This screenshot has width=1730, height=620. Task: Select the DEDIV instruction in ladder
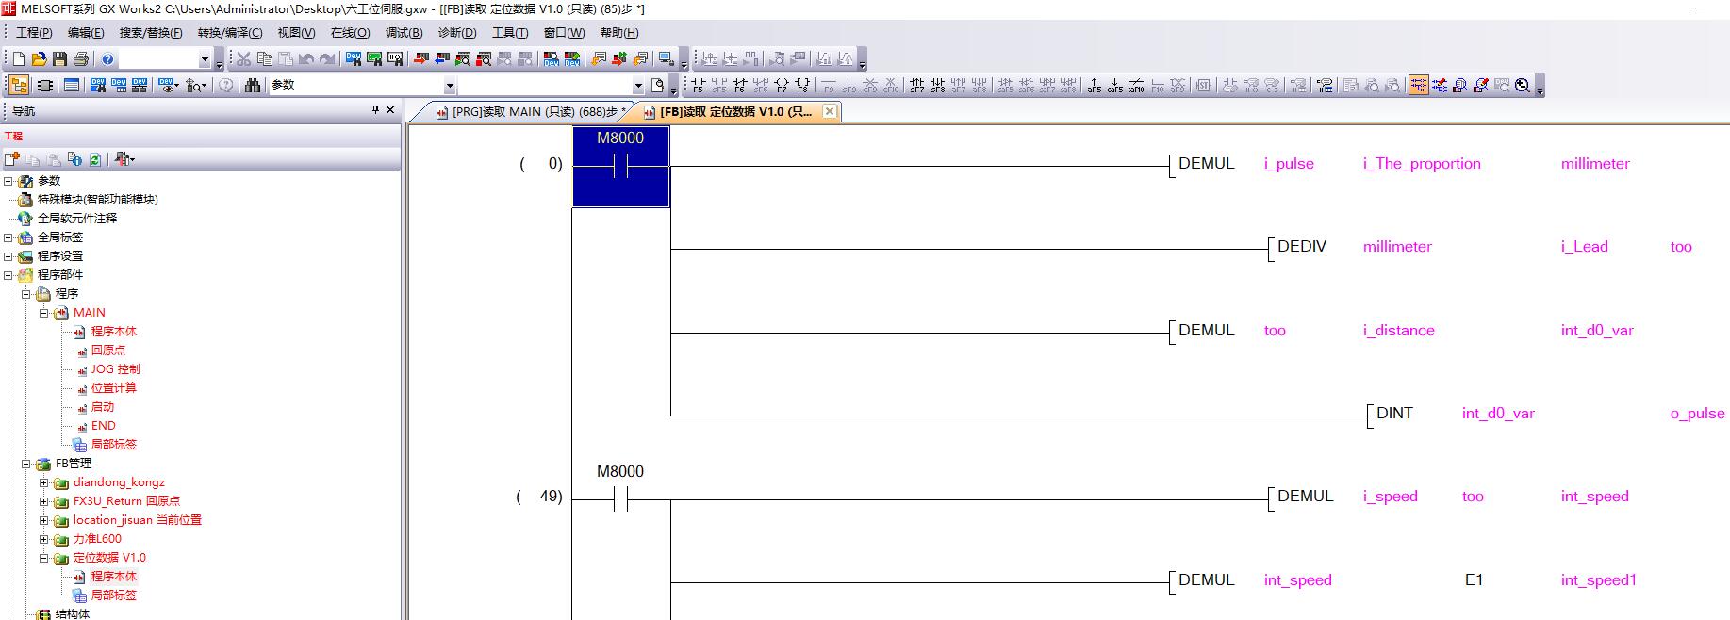[x=1301, y=247]
